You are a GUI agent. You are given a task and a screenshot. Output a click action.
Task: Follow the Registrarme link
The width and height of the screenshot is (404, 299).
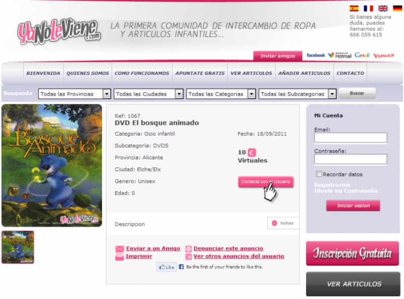332,185
